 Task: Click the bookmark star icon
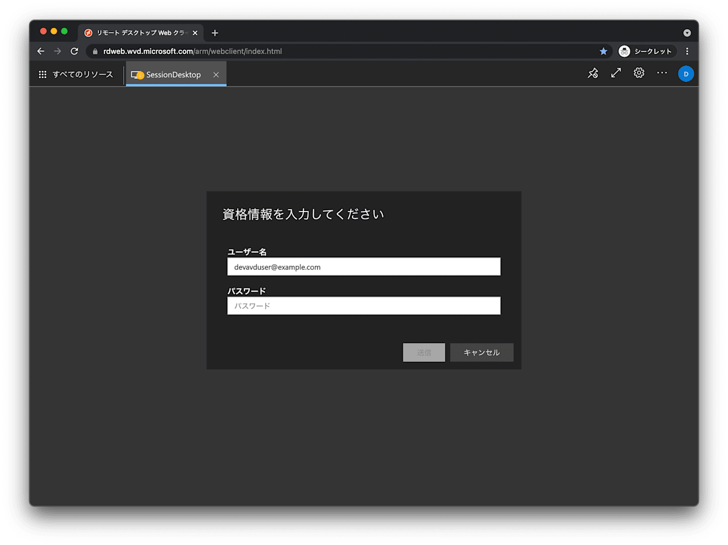coord(604,52)
